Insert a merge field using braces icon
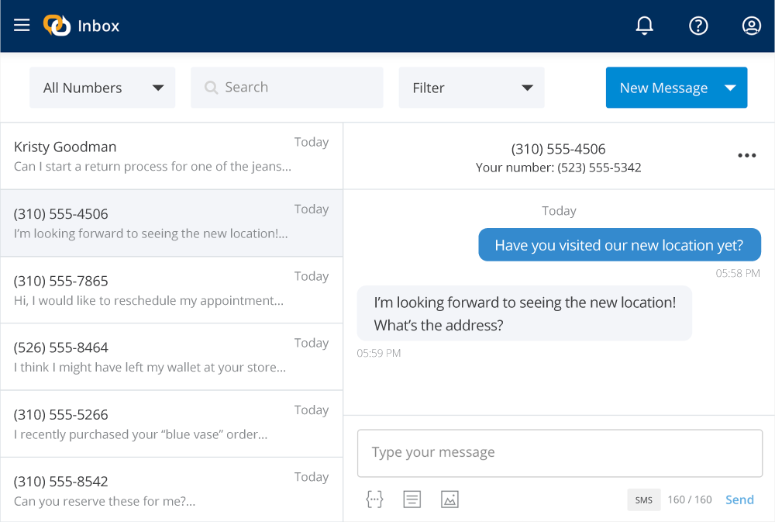 (x=374, y=500)
